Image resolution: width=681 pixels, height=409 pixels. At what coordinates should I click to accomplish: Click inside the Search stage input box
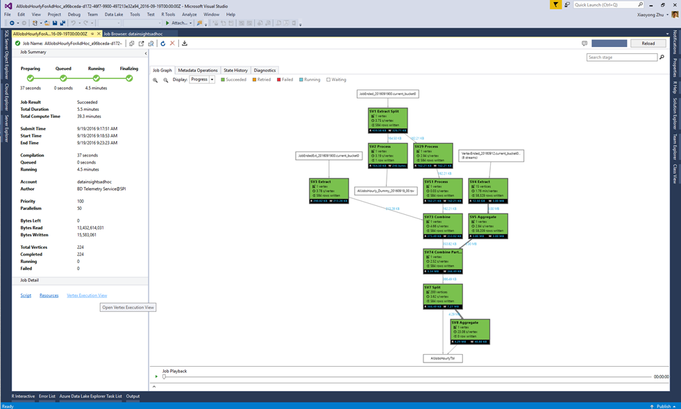tap(621, 57)
